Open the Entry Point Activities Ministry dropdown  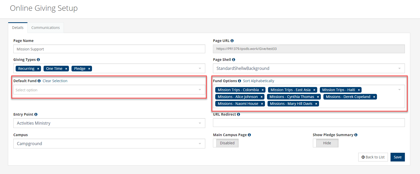tap(109, 123)
